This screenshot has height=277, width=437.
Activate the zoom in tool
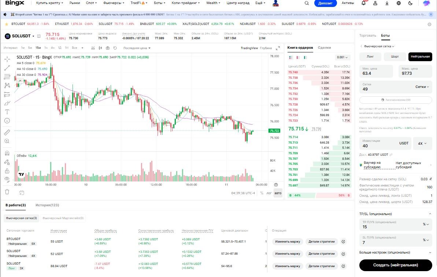pos(7,141)
